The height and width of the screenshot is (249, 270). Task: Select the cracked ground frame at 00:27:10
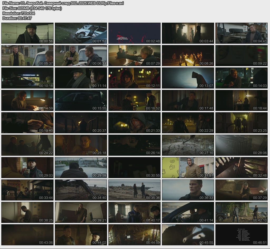pos(188,145)
